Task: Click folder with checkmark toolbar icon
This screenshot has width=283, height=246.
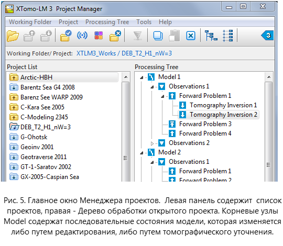Action: coord(66,36)
